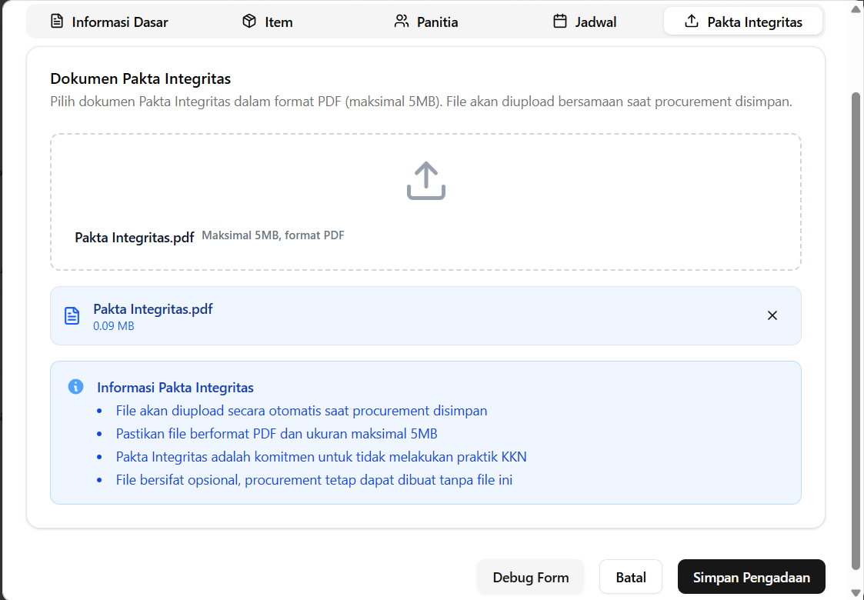The width and height of the screenshot is (864, 600).
Task: Click the calendar icon on Jadwal tab
Action: 560,22
